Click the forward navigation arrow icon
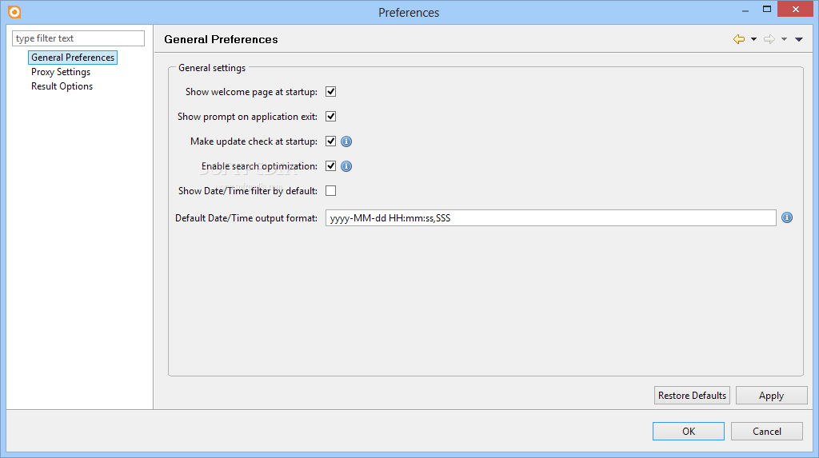 (x=769, y=39)
